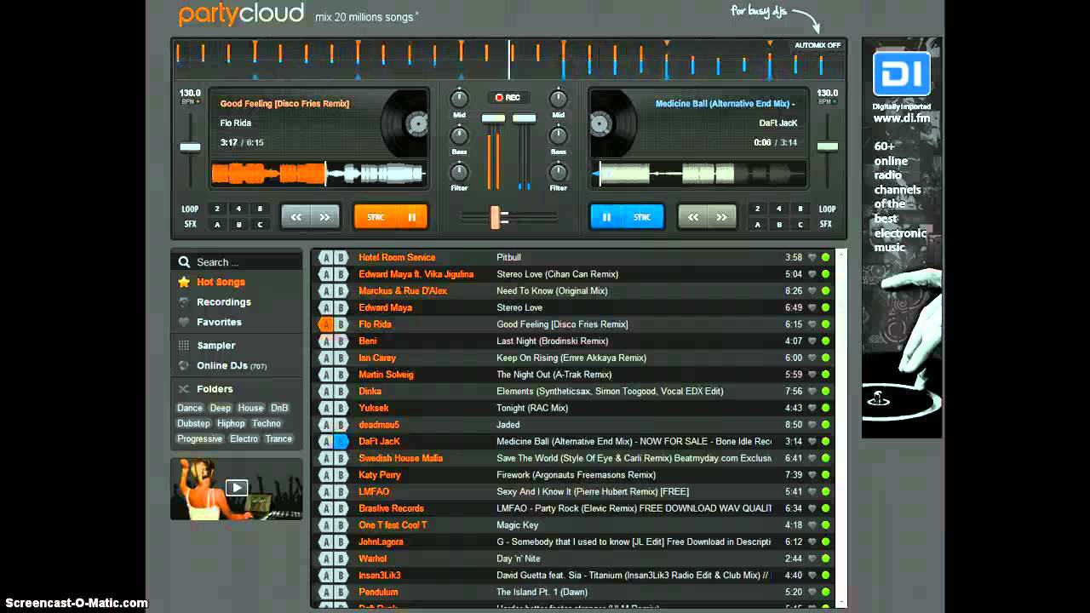Click the left deck vinyl record
This screenshot has height=613, width=1090.
(405, 123)
